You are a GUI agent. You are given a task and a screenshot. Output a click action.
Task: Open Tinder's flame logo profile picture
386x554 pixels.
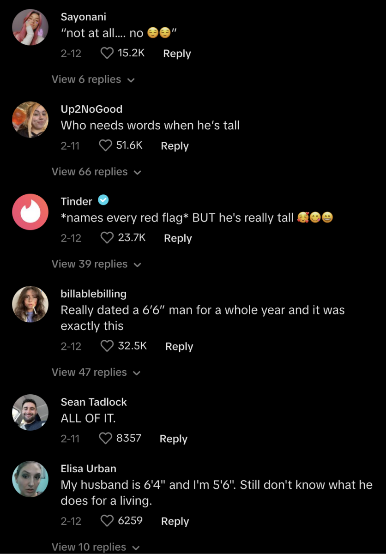tap(30, 212)
